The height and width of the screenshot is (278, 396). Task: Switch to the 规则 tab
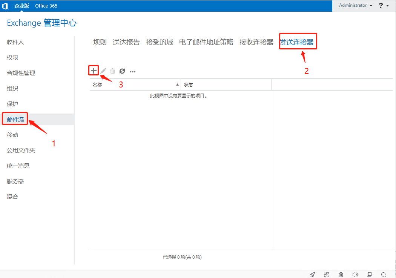point(100,42)
